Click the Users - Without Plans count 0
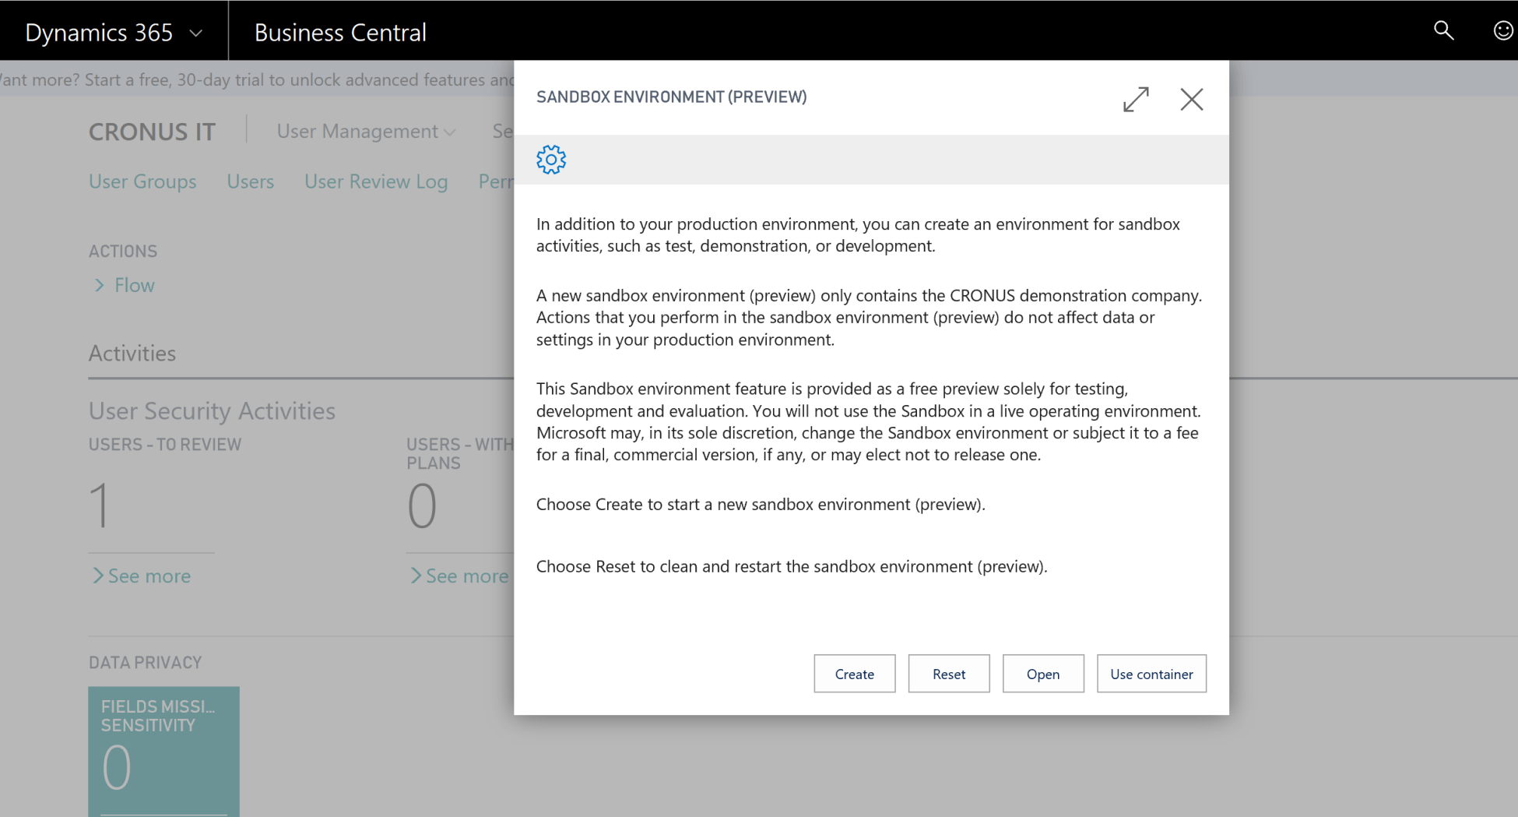This screenshot has height=817, width=1518. point(422,505)
